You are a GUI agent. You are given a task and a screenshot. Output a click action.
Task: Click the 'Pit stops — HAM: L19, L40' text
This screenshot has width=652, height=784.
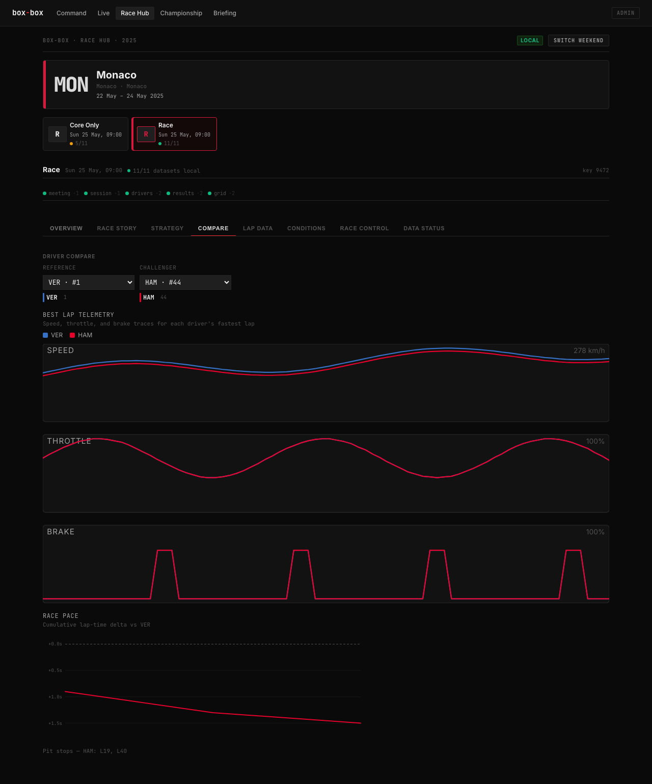[x=85, y=751]
